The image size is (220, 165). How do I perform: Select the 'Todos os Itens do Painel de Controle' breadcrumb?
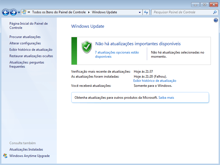59,12
